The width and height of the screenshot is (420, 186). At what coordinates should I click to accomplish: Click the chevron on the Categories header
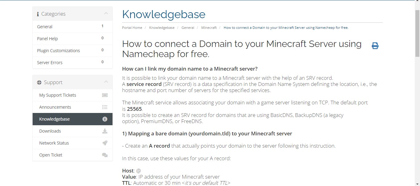click(107, 14)
